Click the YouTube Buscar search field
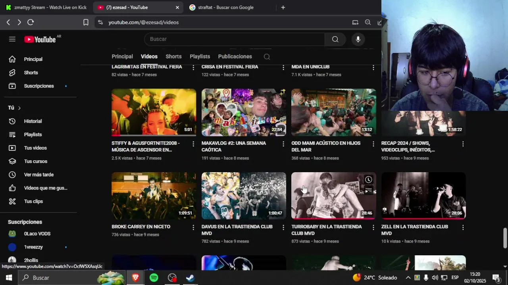Viewport: 508px width, 285px height. click(x=235, y=39)
